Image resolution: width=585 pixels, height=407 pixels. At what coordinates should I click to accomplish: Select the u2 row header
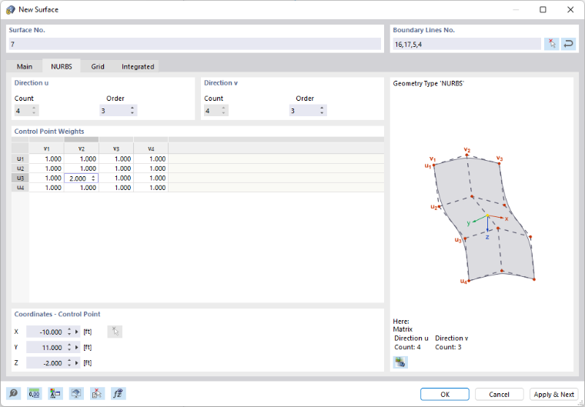click(20, 168)
